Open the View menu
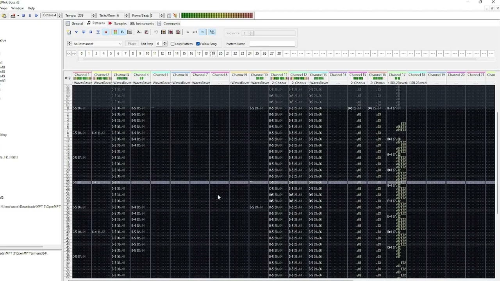 [x=4, y=8]
